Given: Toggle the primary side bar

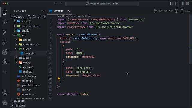Looking at the screenshot, I should (171, 4).
